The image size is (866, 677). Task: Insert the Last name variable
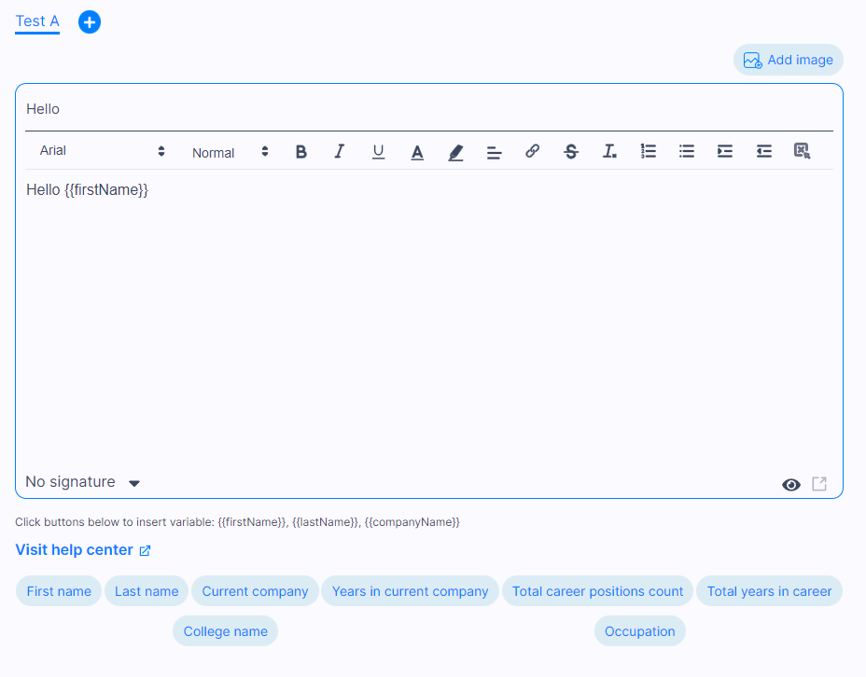(x=147, y=591)
